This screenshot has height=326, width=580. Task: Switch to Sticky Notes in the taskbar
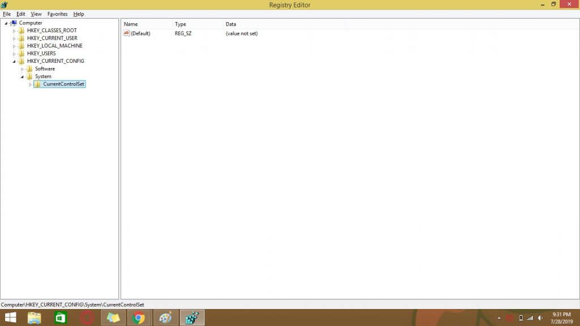113,318
